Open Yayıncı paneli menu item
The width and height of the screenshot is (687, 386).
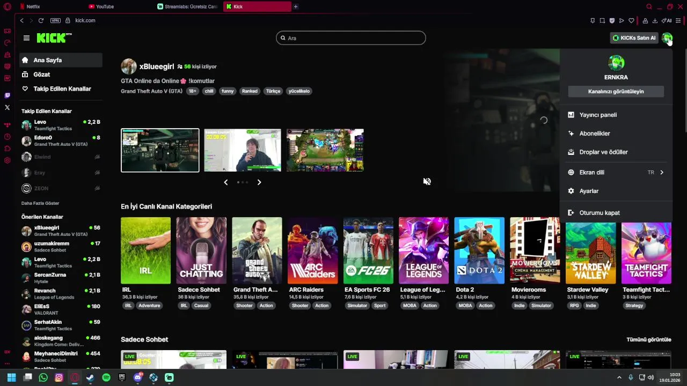tap(616, 115)
